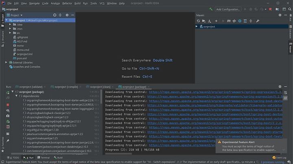This screenshot has height=164, width=293.
Task: Click the eye view-options icon in Run panel
Action: [8, 110]
